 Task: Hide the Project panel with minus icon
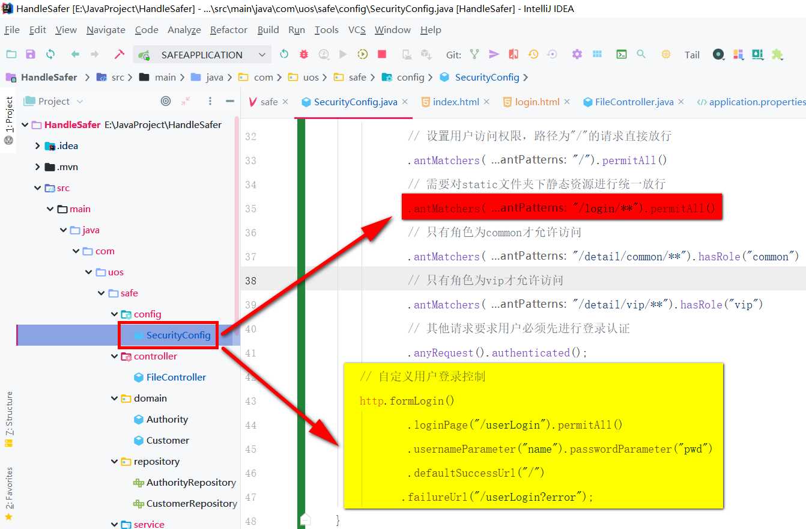[229, 101]
